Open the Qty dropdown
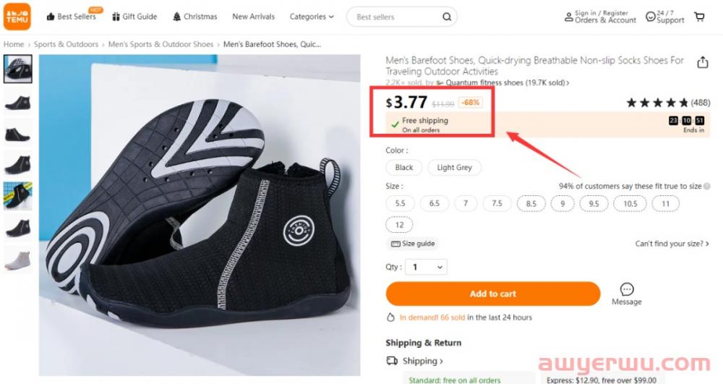 pos(426,267)
